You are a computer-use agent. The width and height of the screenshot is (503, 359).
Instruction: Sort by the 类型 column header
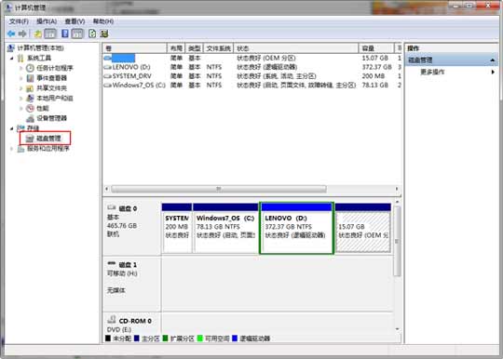tap(195, 48)
